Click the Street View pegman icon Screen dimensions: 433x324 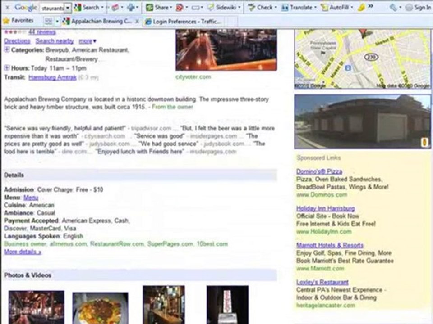[x=425, y=143]
